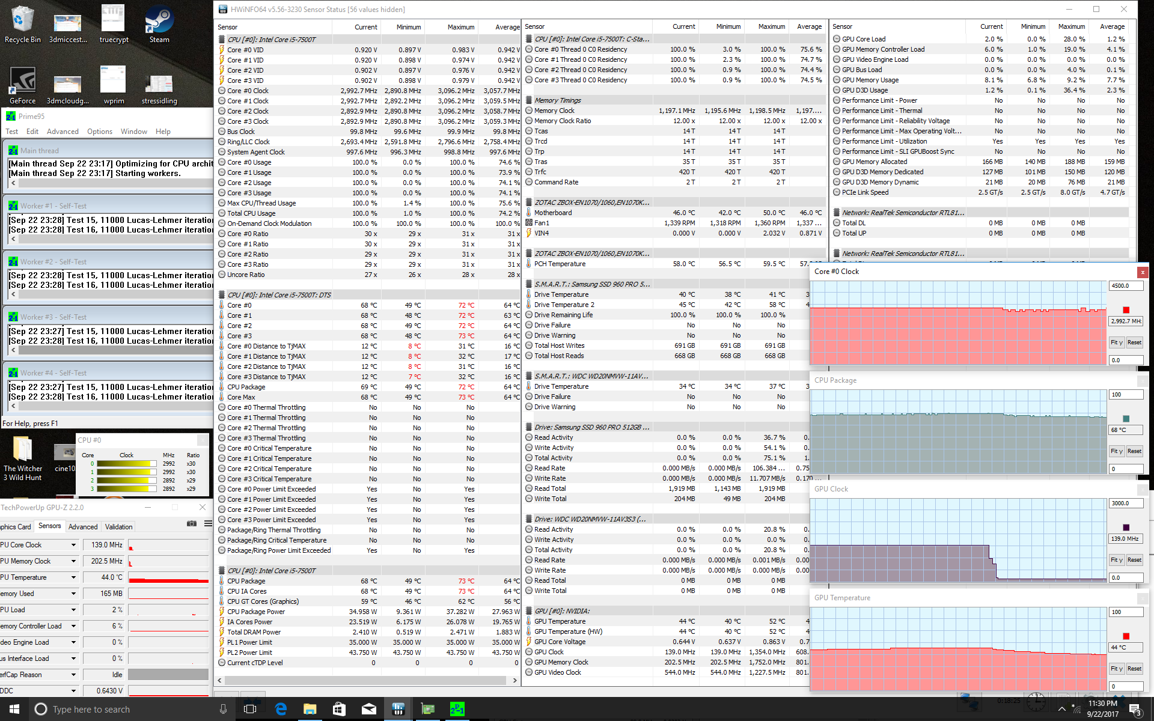This screenshot has width=1154, height=721.
Task: Switch to GPU-Z Validation tab
Action: pyautogui.click(x=118, y=527)
